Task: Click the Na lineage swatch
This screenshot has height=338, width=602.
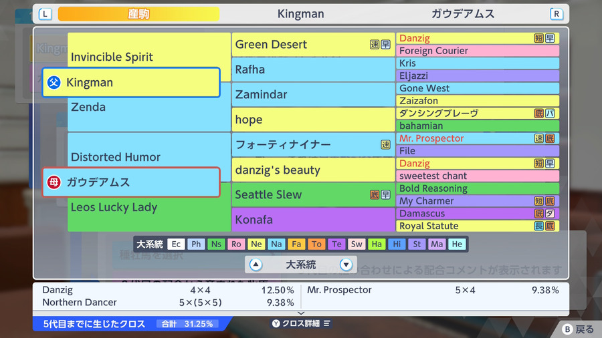Action: tap(276, 244)
